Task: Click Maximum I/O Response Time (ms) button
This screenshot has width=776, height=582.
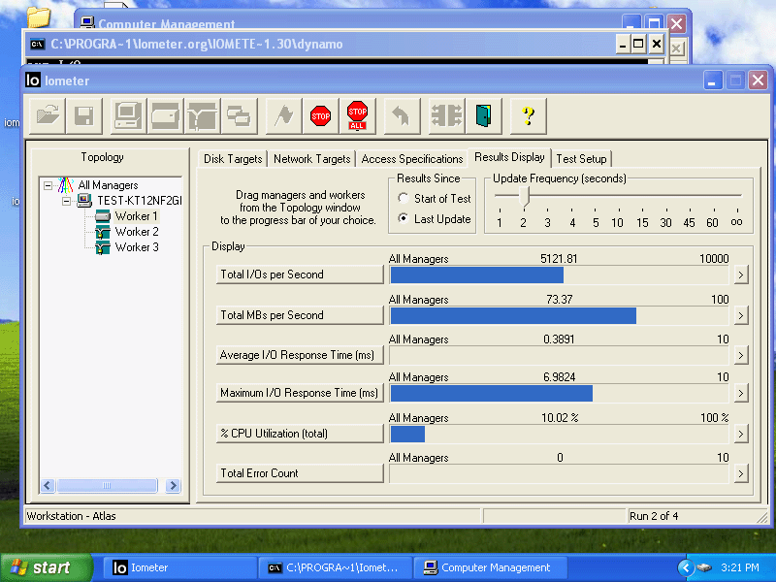Action: pos(300,393)
